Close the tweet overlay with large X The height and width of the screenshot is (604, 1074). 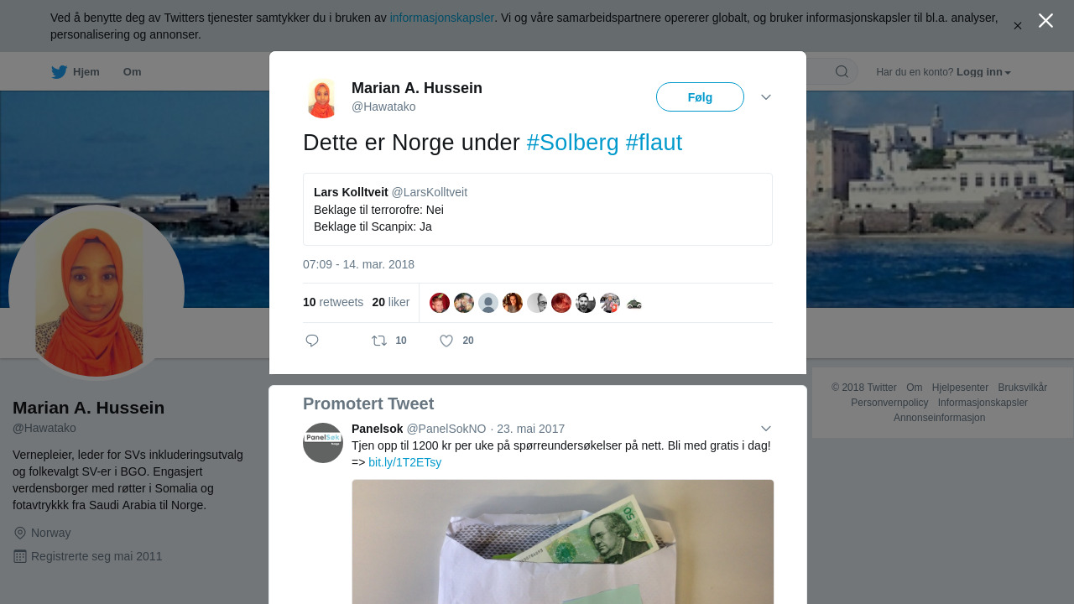point(1045,21)
